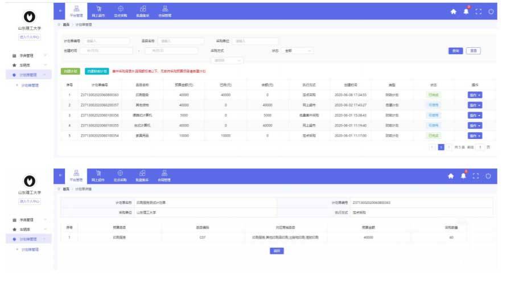This screenshot has width=506, height=296.
Task: Open 操作 dropdown for first table row
Action: (x=475, y=95)
